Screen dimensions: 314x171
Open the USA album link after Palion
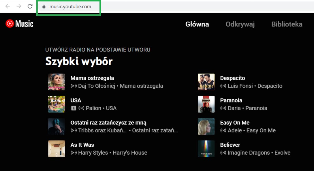tap(111, 108)
